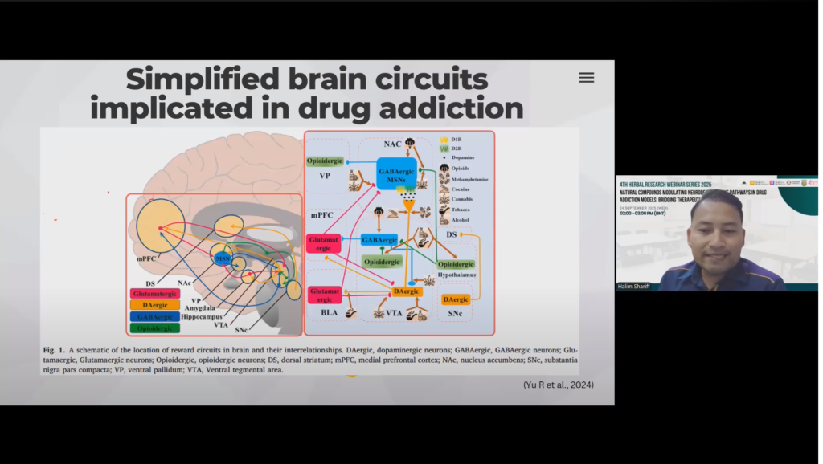This screenshot has width=823, height=464.
Task: Click the Opioids icon in the legend
Action: [x=444, y=169]
